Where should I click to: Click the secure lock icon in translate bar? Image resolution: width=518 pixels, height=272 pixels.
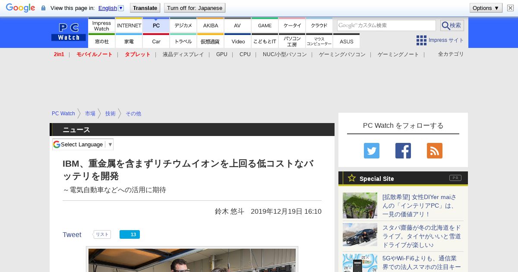click(x=43, y=8)
